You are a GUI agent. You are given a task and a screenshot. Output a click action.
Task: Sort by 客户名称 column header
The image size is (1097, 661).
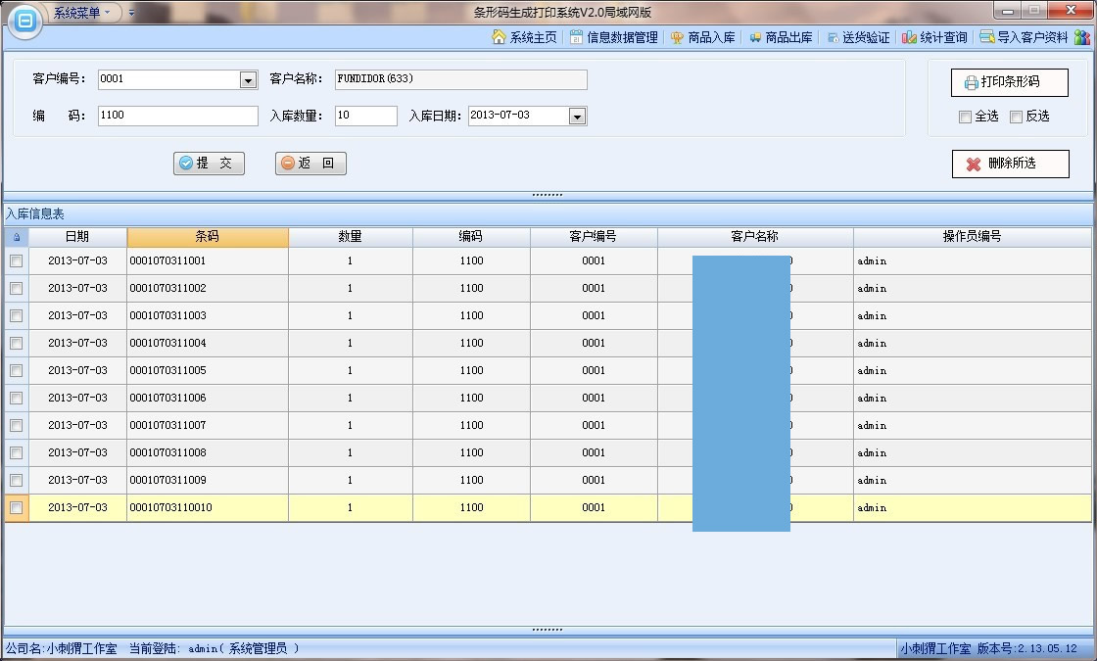(x=755, y=237)
